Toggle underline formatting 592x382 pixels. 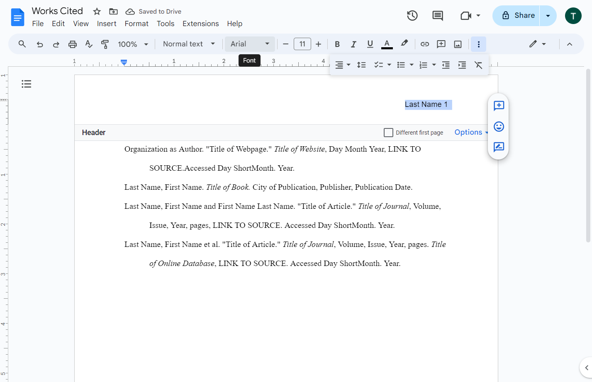[x=370, y=44]
